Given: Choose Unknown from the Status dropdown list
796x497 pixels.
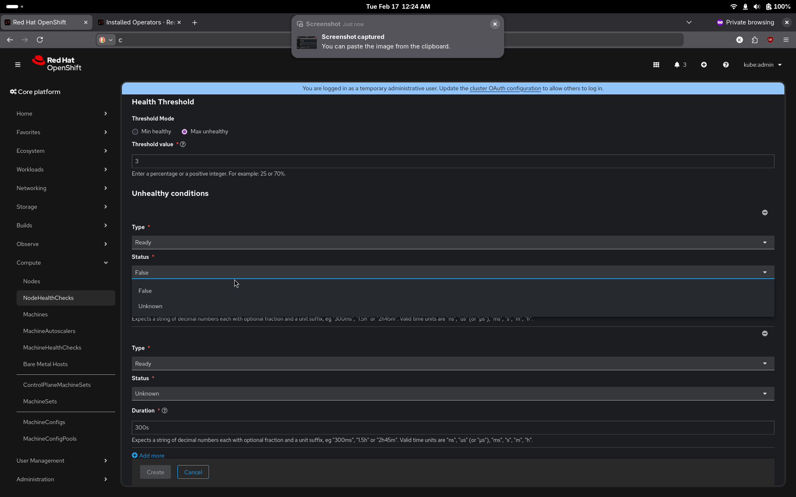Looking at the screenshot, I should pos(150,306).
